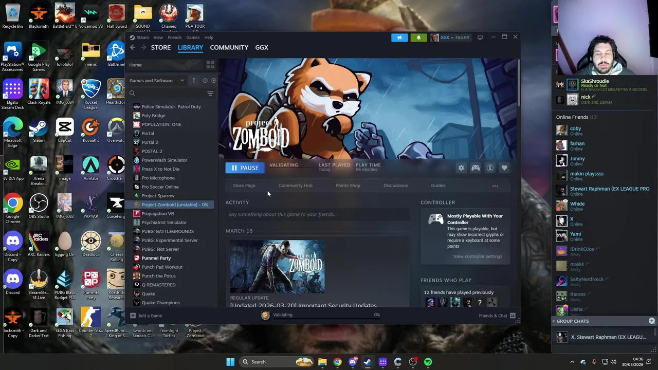The height and width of the screenshot is (370, 658).
Task: Open coby in the online friends list
Action: [x=575, y=128]
